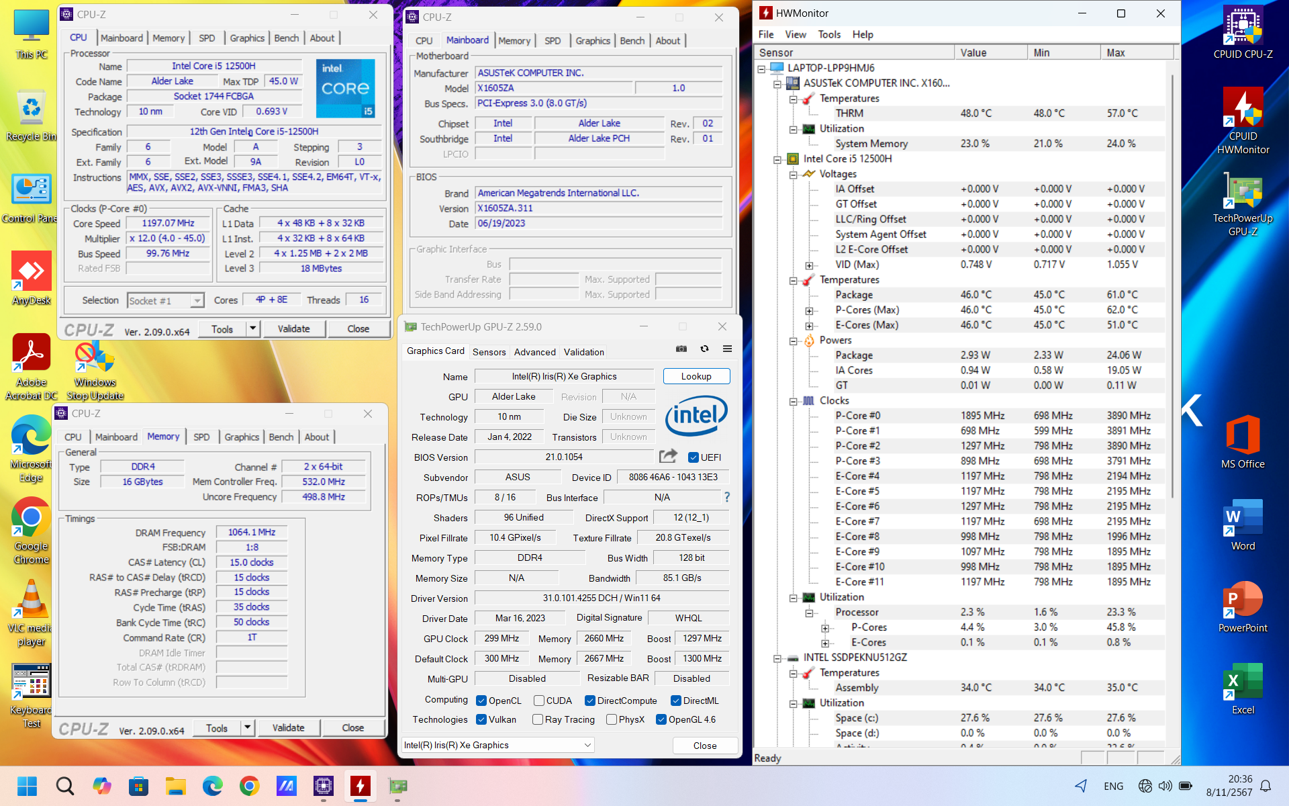1289x806 pixels.
Task: Click Validate in the CPU-Z CPU window
Action: point(293,329)
